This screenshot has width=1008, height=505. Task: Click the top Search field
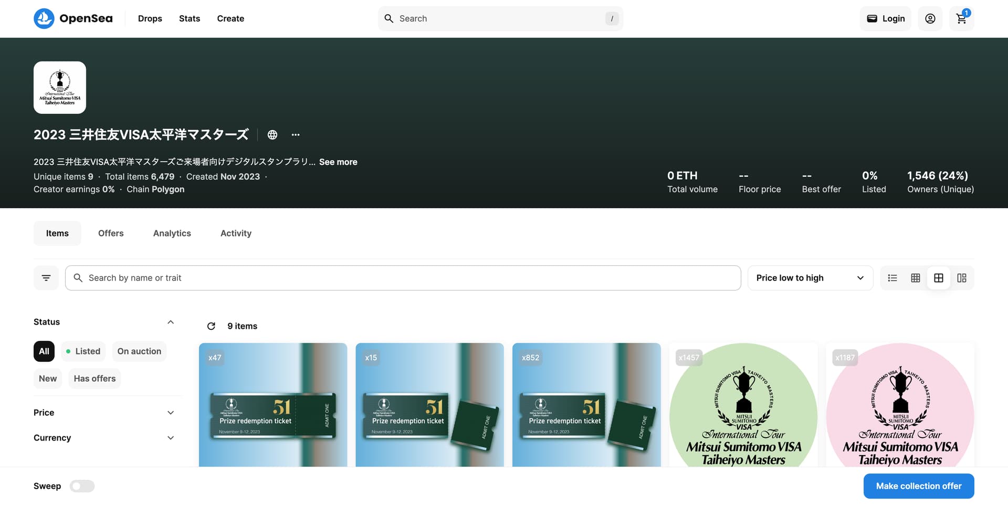(500, 18)
